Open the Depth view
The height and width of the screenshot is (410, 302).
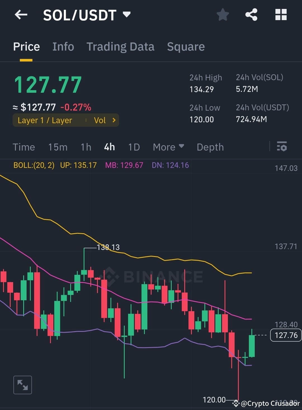pos(210,147)
